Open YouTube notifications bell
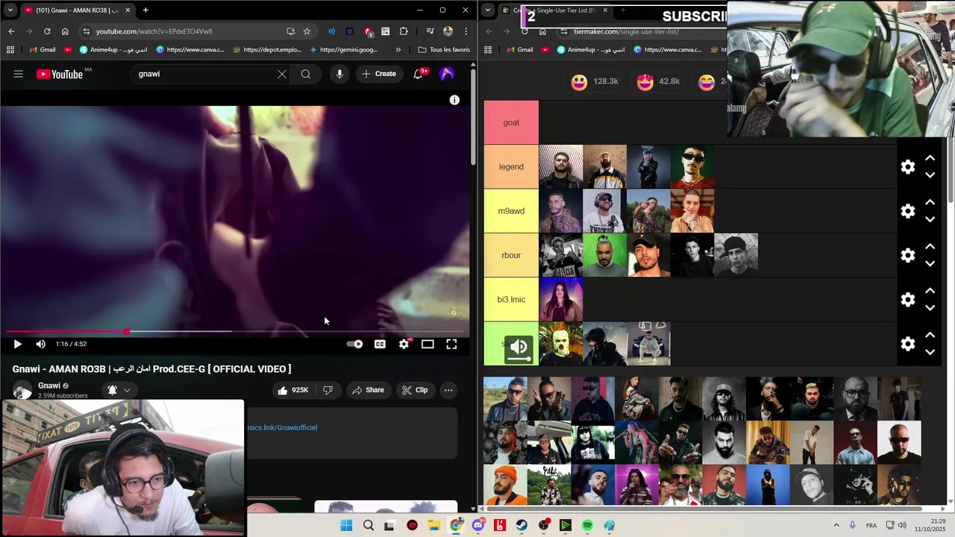Viewport: 955px width, 537px height. pos(419,74)
